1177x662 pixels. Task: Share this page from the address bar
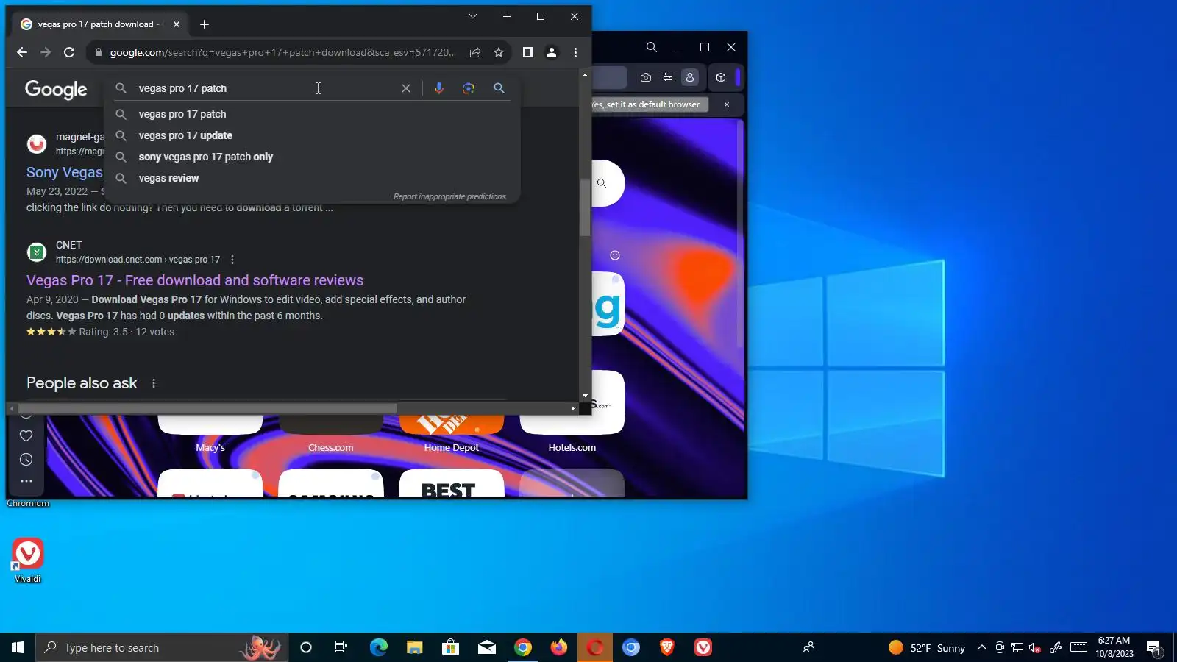[x=475, y=52]
